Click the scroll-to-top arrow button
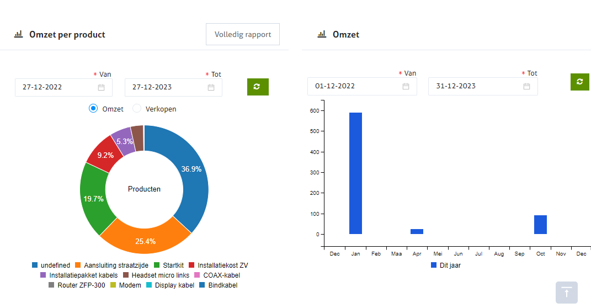Image resolution: width=591 pixels, height=308 pixels. point(566,293)
